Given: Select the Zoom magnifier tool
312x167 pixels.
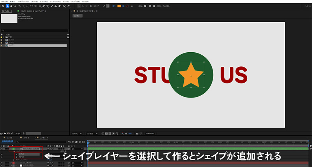Looking at the screenshot, I should 15,6.
